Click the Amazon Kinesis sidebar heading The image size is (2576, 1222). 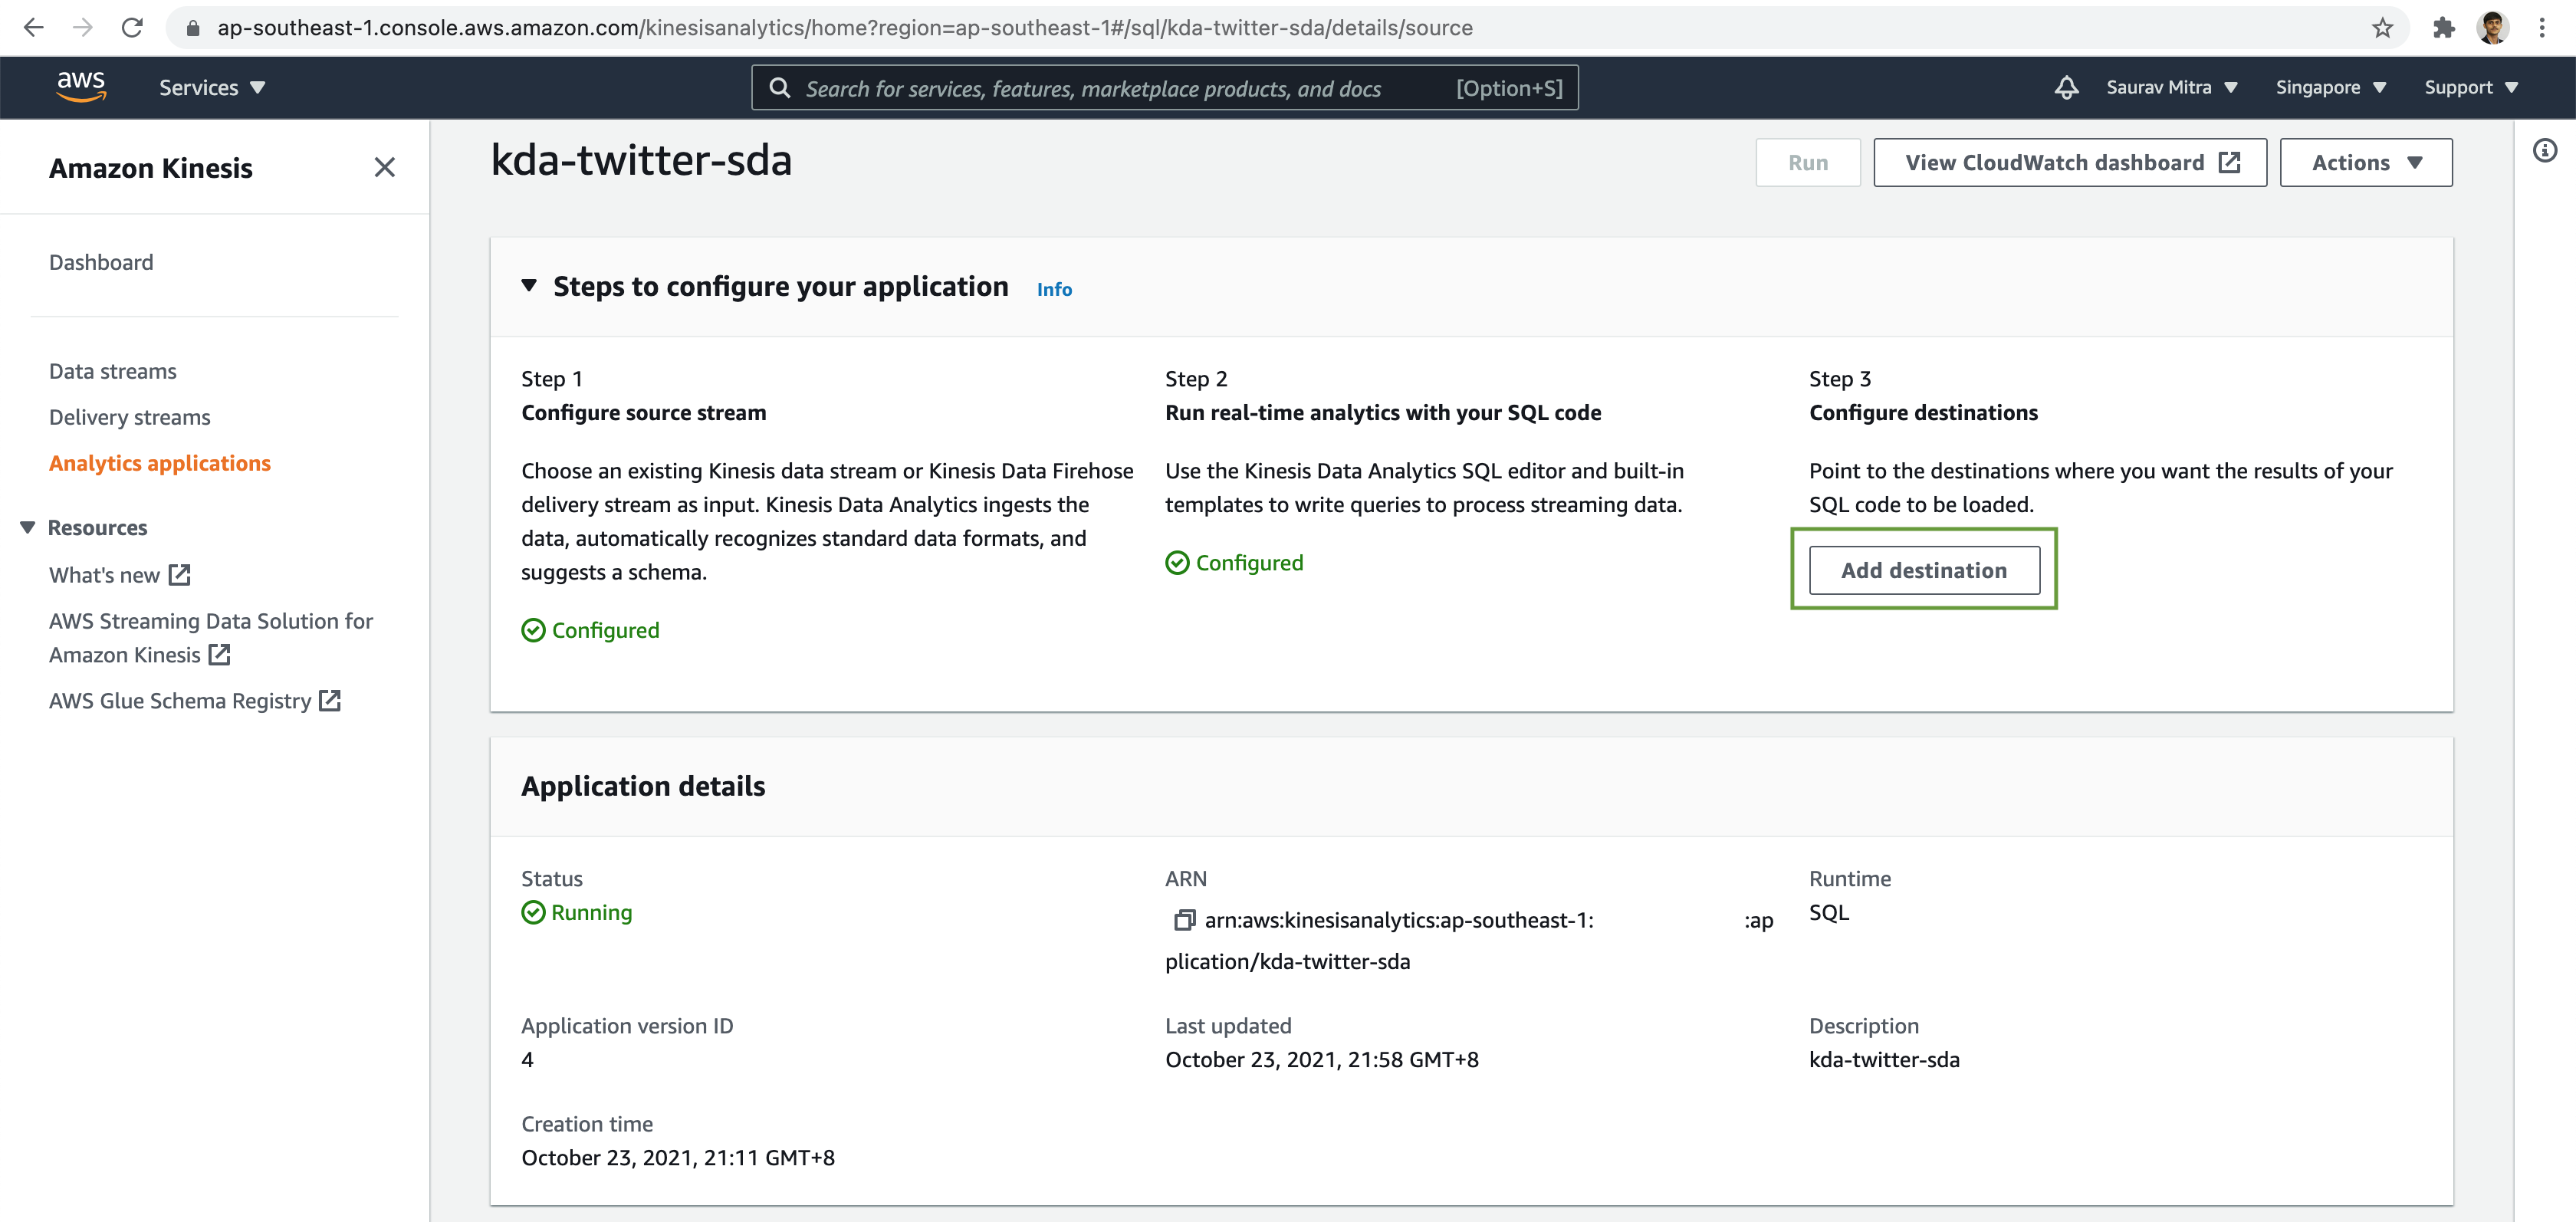[x=151, y=168]
